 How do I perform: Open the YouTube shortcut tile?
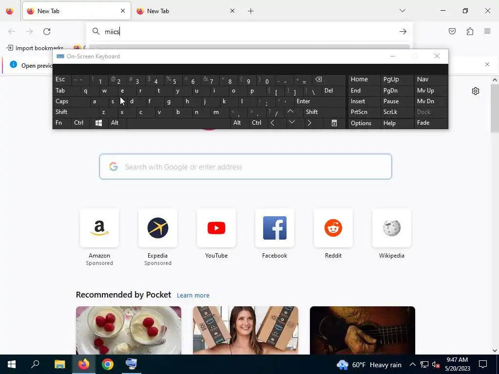[x=216, y=235]
